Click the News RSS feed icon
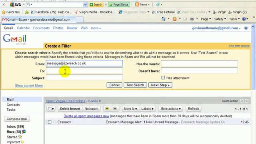Image resolution: width=256 pixels, height=144 pixels. 137,4
